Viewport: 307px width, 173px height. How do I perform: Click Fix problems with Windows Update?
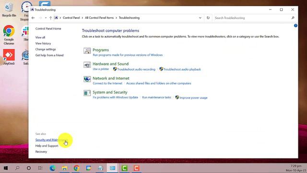tap(115, 97)
